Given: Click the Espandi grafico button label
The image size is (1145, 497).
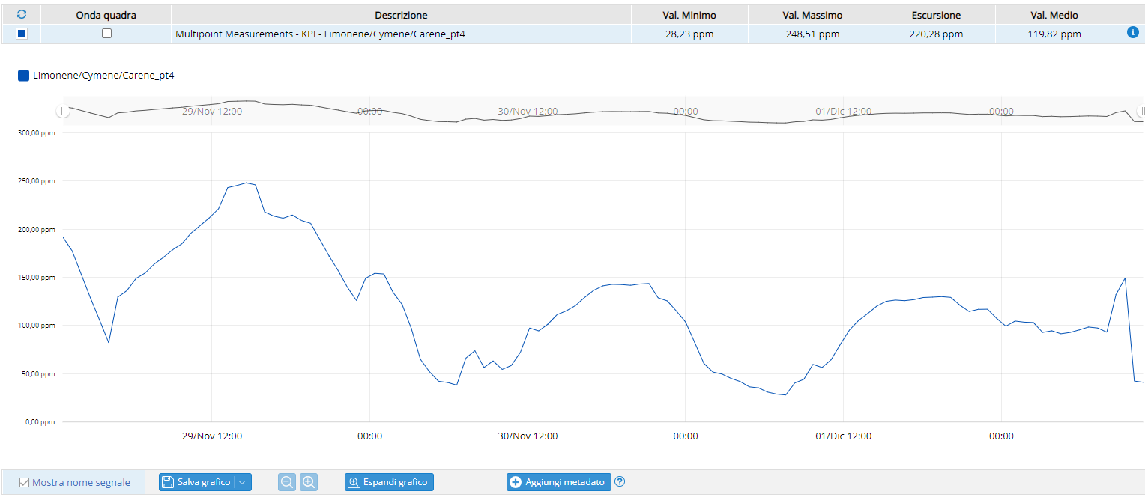Looking at the screenshot, I should (395, 482).
